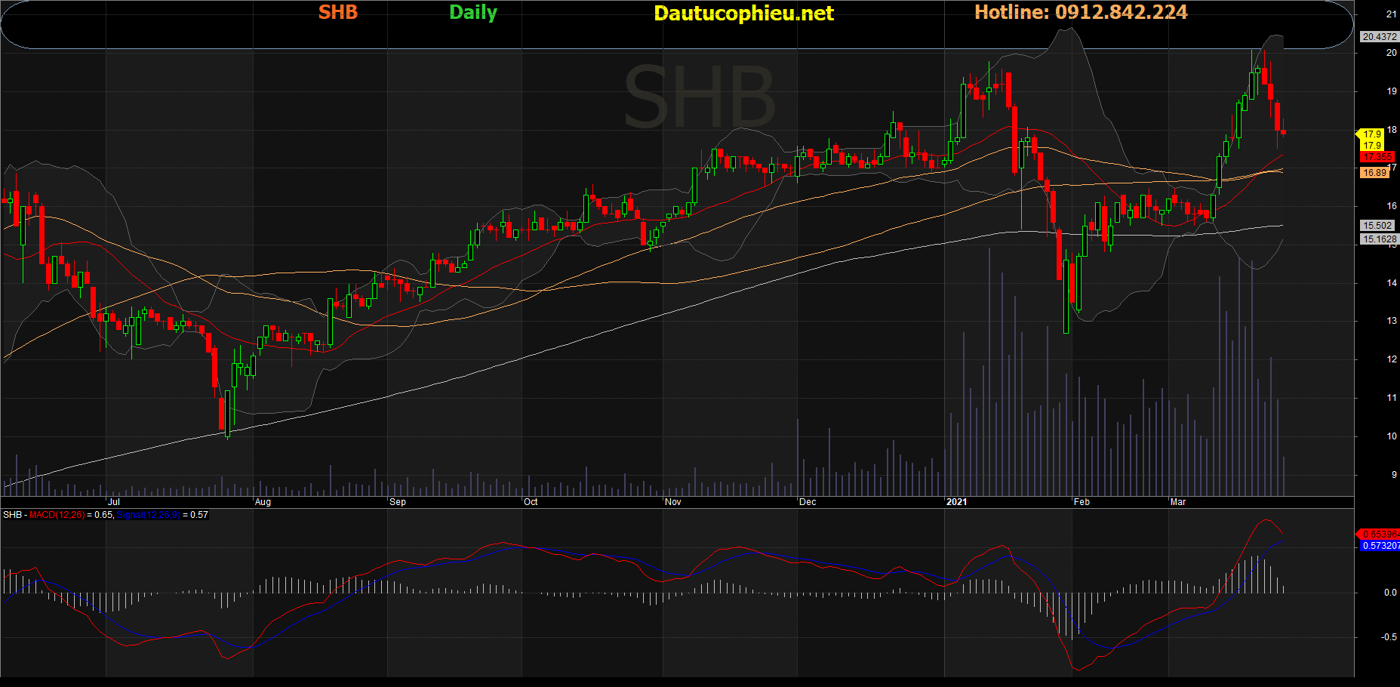Click the red MACD value tag 0.653984
The image size is (1400, 687).
pos(1380,535)
